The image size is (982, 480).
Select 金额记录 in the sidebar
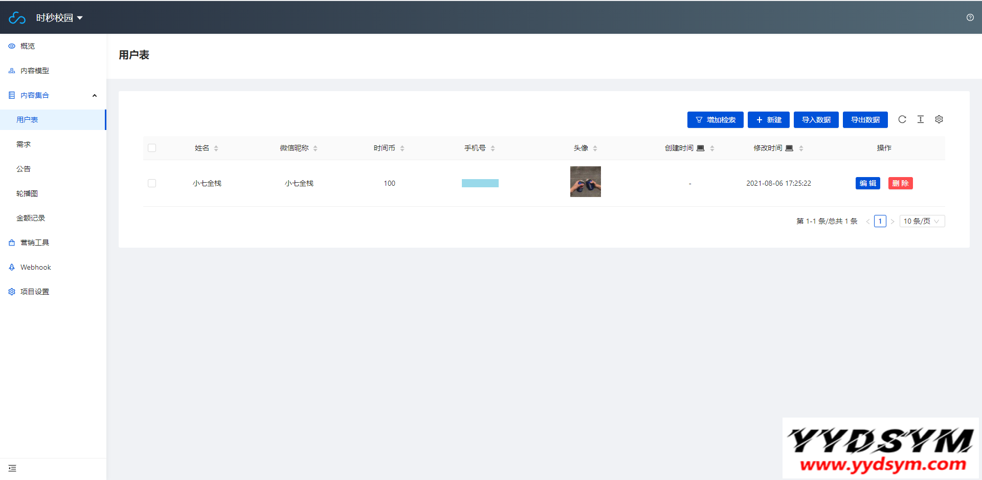(x=31, y=218)
